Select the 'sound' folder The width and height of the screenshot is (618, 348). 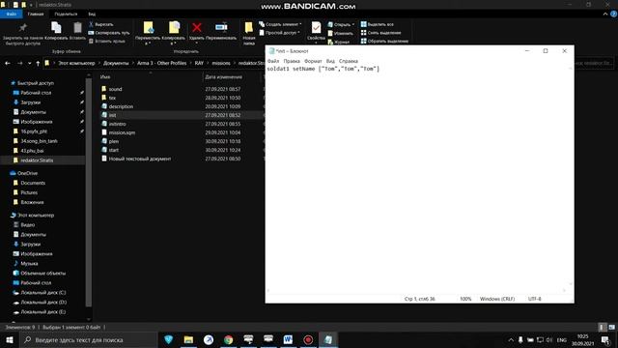(x=115, y=89)
